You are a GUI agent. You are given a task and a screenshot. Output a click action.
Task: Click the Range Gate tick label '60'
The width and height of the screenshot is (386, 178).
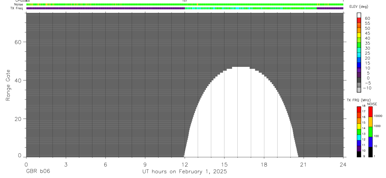coord(18,42)
